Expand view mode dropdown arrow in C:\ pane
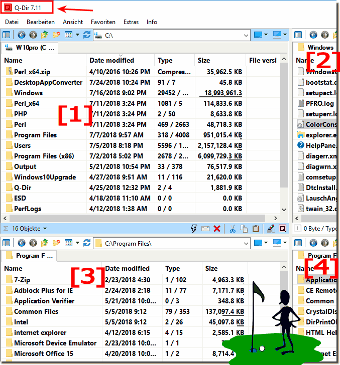340x365 pixels. 77,35
